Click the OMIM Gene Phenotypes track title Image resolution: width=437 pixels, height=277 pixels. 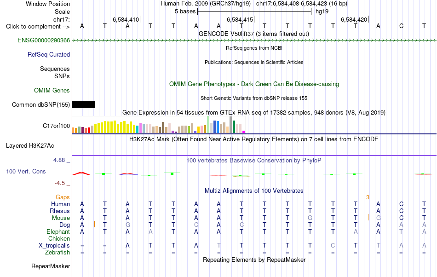pyautogui.click(x=254, y=84)
